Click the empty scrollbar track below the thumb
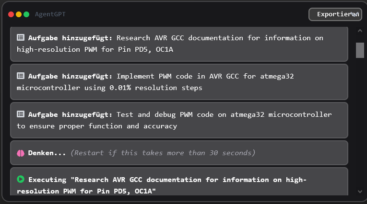 (x=360, y=123)
